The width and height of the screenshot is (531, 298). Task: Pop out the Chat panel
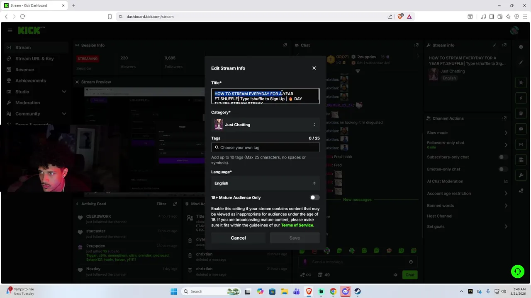pyautogui.click(x=416, y=45)
